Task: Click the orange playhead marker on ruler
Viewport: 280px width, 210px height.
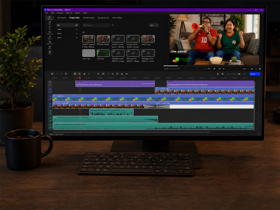Action: [x=80, y=78]
